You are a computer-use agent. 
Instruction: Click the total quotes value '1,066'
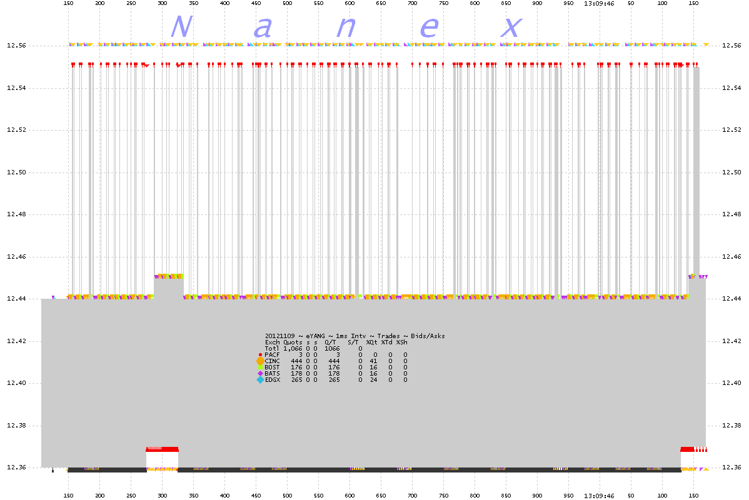point(293,349)
